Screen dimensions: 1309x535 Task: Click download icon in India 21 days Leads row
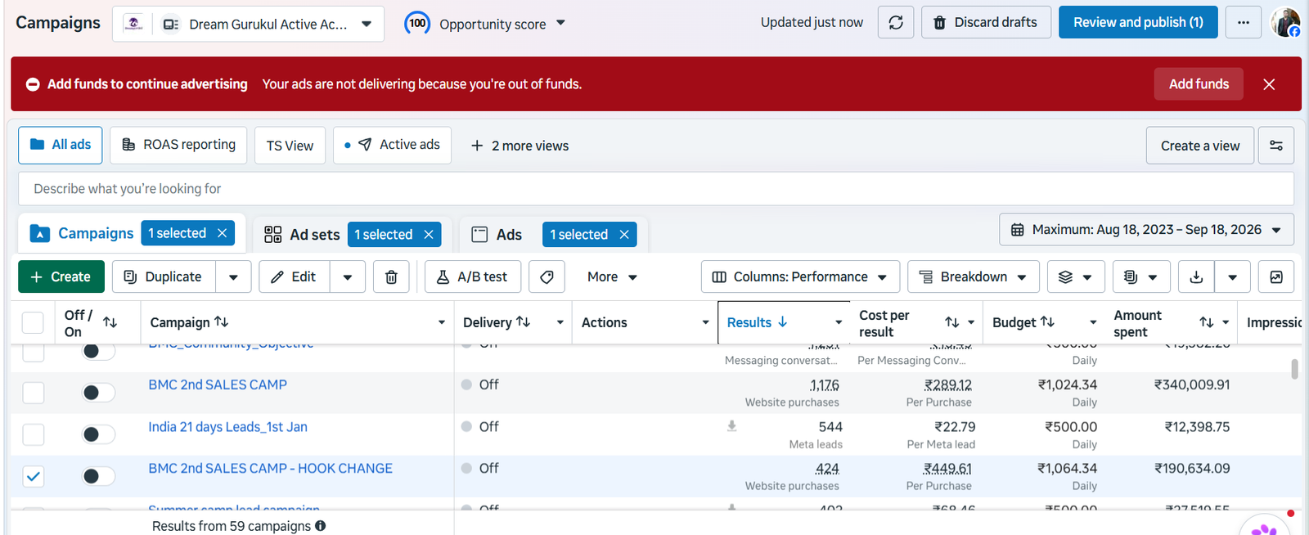coord(731,426)
